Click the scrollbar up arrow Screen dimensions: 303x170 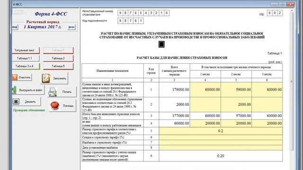click(x=292, y=10)
